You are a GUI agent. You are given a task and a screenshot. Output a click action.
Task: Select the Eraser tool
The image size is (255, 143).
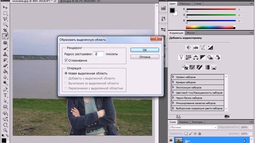[x=5, y=66]
